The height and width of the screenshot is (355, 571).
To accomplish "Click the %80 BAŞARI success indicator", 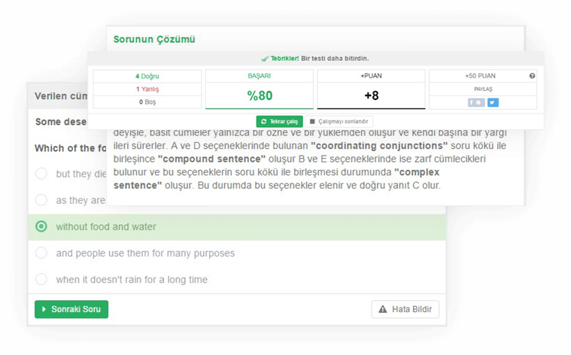I will pyautogui.click(x=259, y=96).
